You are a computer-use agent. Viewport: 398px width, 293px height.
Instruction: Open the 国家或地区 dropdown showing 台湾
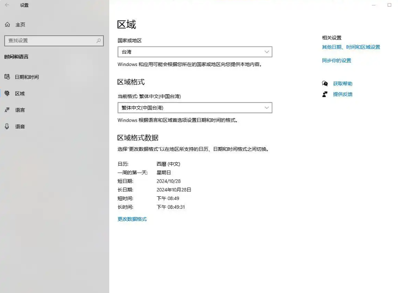(x=195, y=52)
